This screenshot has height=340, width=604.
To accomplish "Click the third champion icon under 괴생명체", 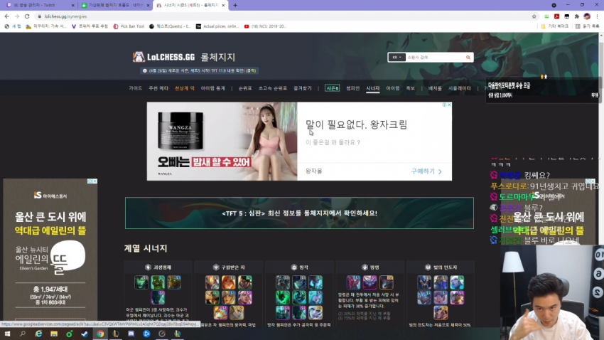I will pos(173,282).
